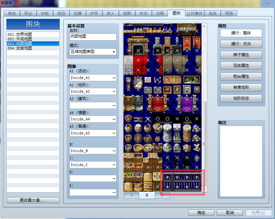Select the blue bottles shelf tile
The width and height of the screenshot is (275, 219).
click(x=167, y=30)
